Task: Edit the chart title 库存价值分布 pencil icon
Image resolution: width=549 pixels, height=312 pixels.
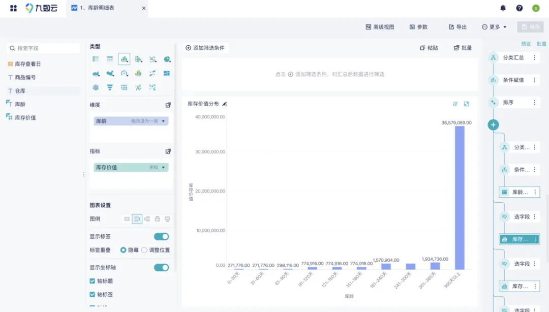Action: 225,104
